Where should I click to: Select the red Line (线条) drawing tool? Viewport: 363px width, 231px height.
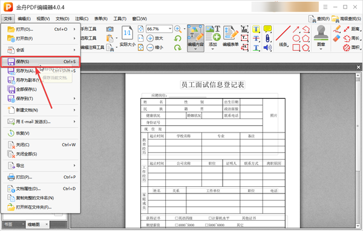(283, 34)
